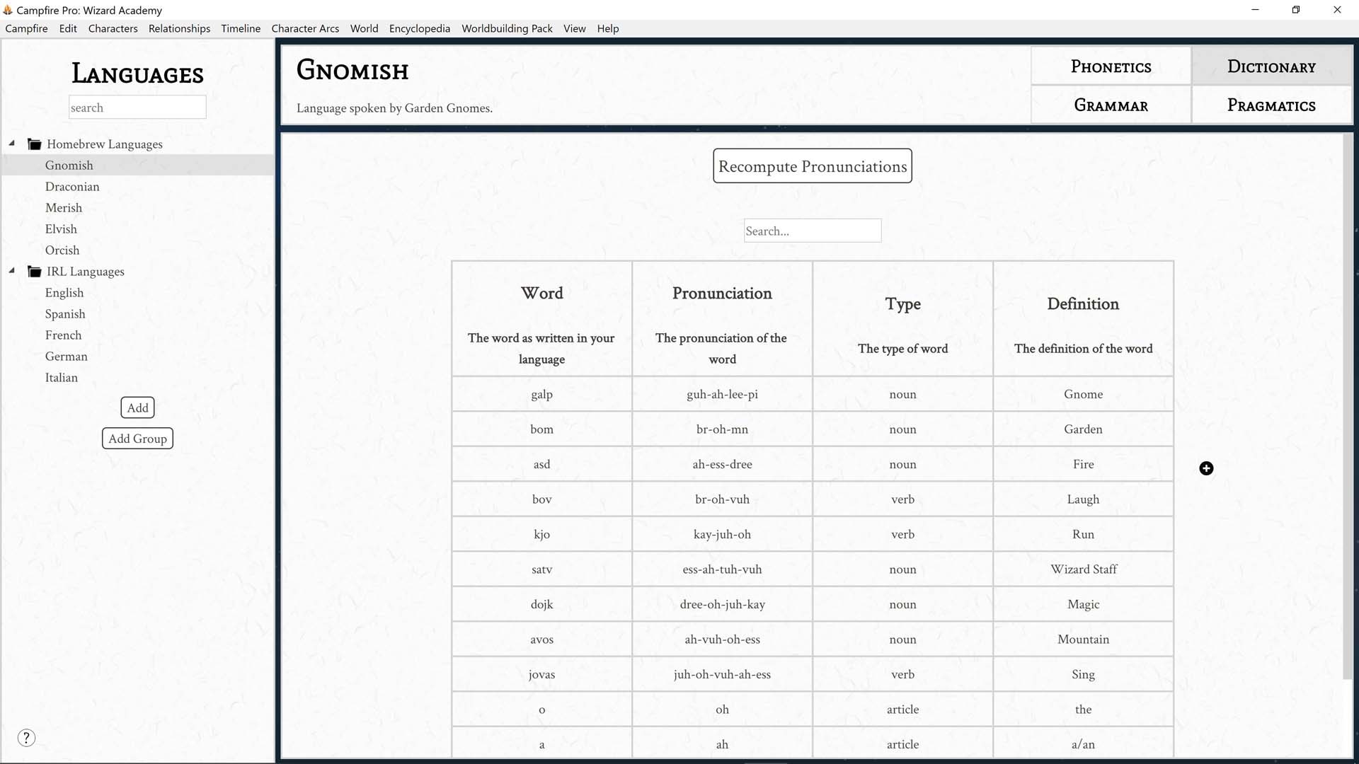Open help via the question mark icon

pyautogui.click(x=26, y=737)
